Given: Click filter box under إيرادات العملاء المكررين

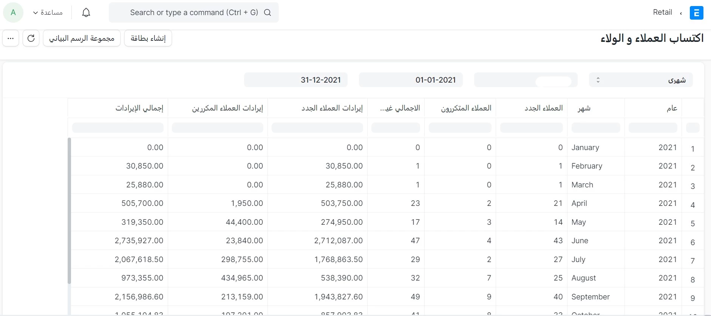Looking at the screenshot, I should click(218, 127).
